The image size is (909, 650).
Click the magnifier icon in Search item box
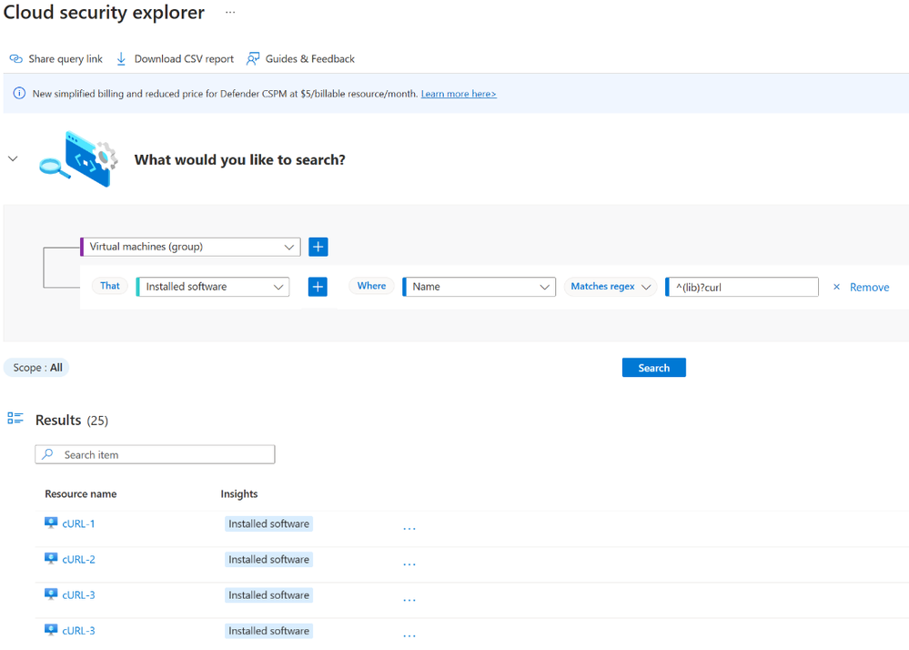tap(48, 454)
